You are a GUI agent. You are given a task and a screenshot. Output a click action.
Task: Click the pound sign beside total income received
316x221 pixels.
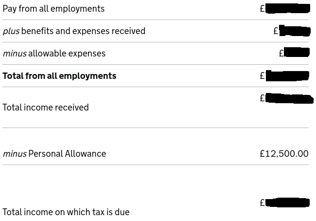click(x=263, y=98)
